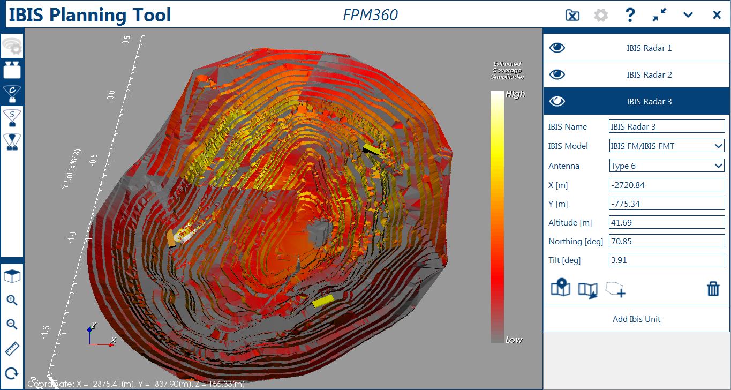Click the 'High' legend label

pyautogui.click(x=515, y=94)
